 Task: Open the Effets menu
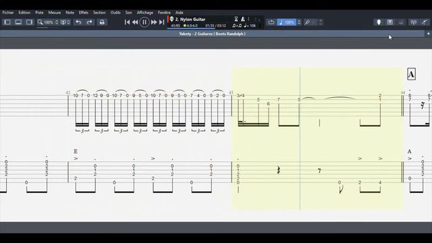pyautogui.click(x=84, y=12)
